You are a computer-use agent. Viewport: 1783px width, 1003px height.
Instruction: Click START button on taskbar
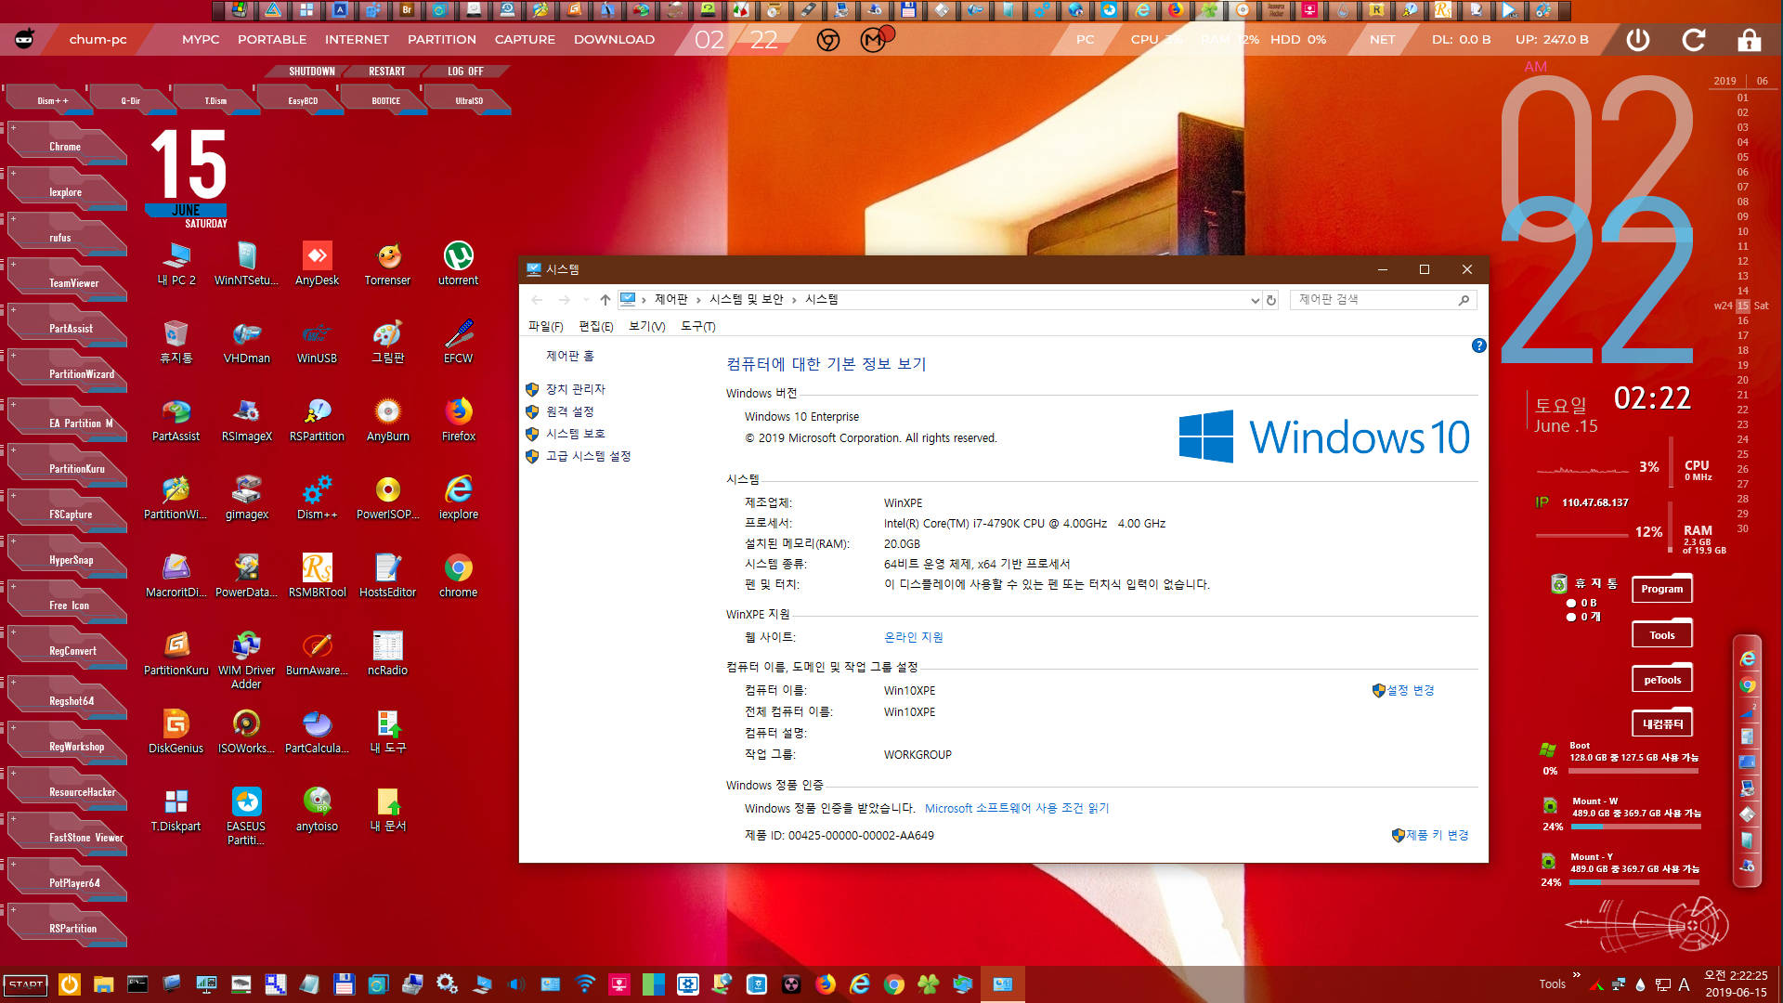[x=26, y=984]
